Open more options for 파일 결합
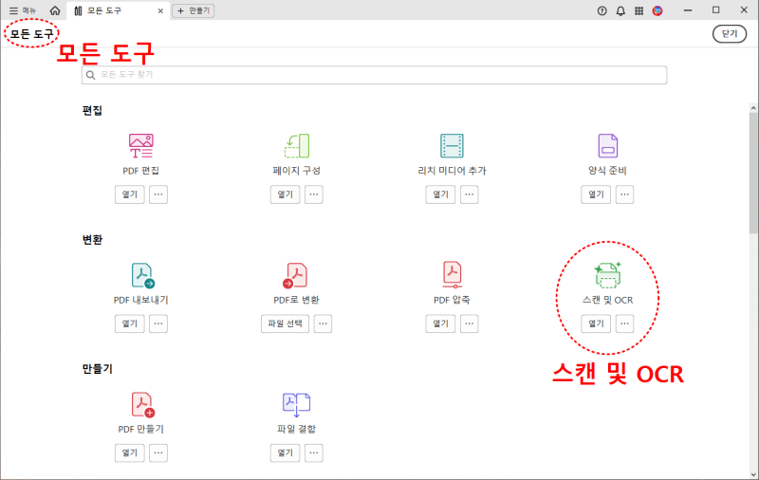Viewport: 759px width, 480px height. click(x=314, y=452)
